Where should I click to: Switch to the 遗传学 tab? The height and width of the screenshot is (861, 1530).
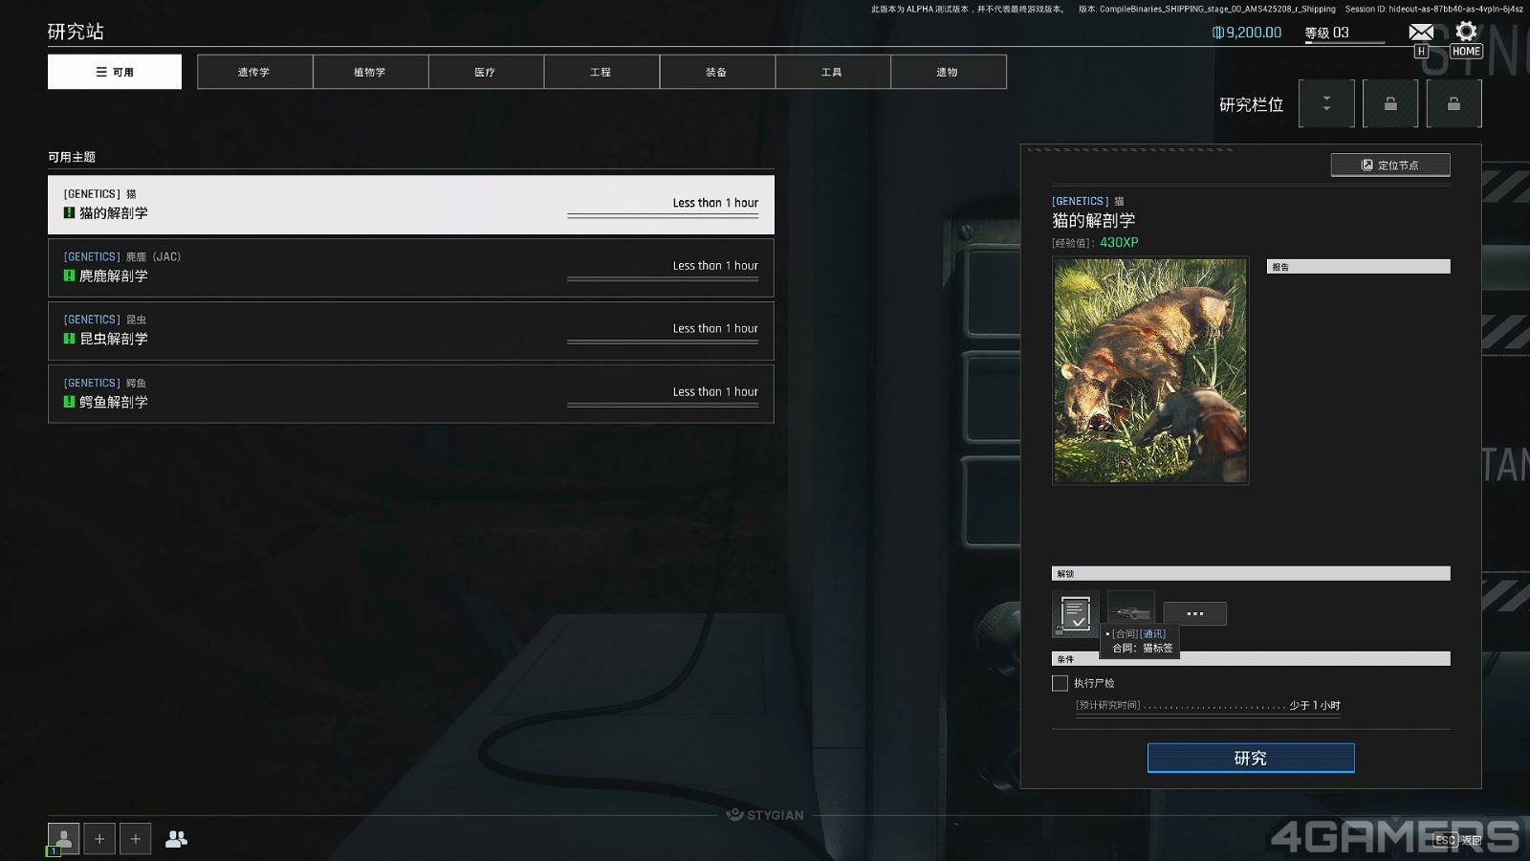click(x=254, y=72)
